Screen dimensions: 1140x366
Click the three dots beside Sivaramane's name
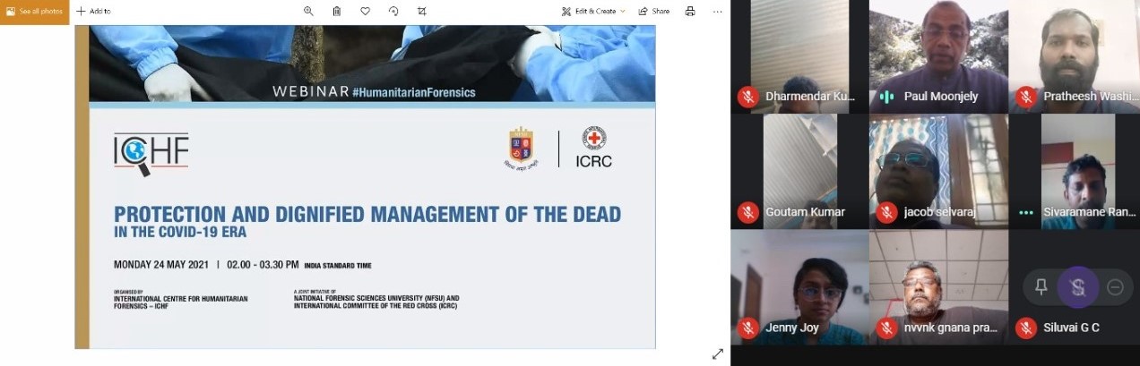pyautogui.click(x=1026, y=213)
